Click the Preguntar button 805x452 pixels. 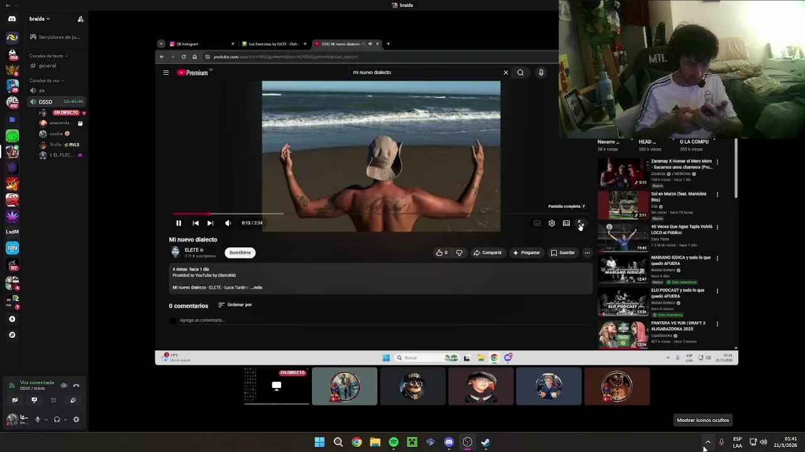click(526, 252)
